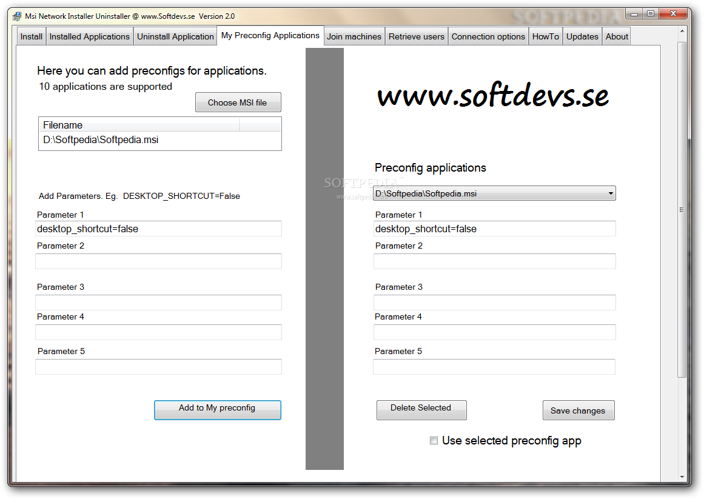704x499 pixels.
Task: Focus right Parameter 2 input field
Action: (x=494, y=261)
